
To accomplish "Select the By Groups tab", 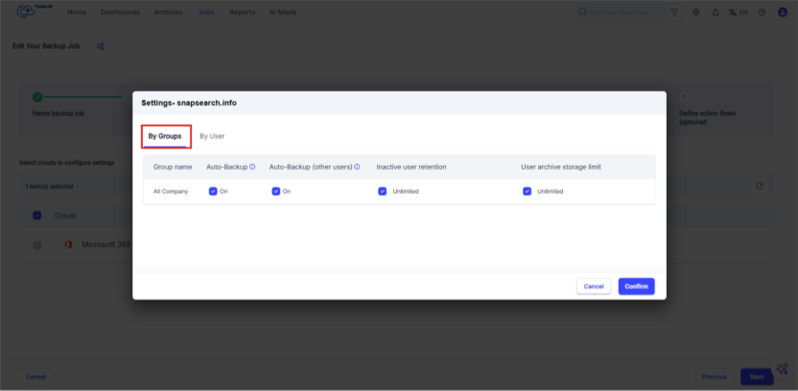I will click(165, 136).
